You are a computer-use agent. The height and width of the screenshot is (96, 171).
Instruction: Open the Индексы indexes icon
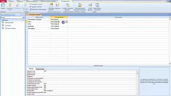point(57,5)
